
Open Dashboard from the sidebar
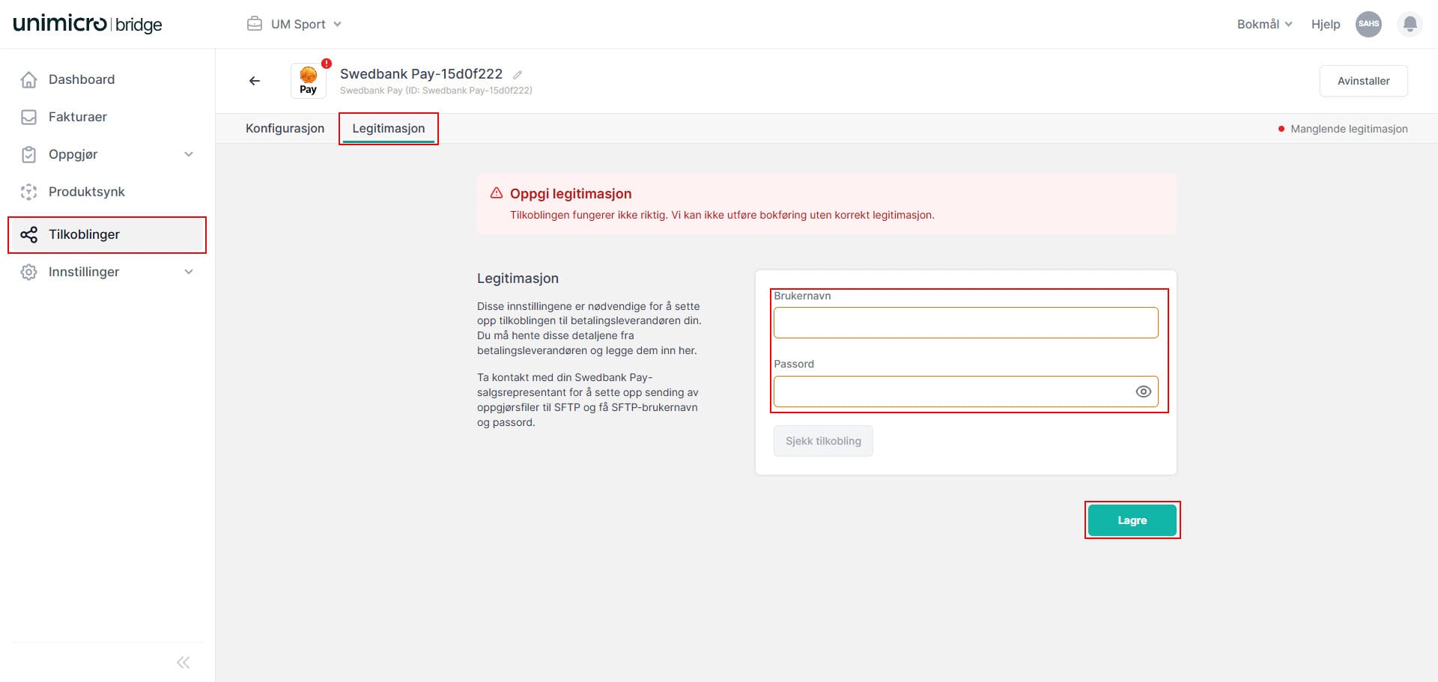[x=81, y=79]
